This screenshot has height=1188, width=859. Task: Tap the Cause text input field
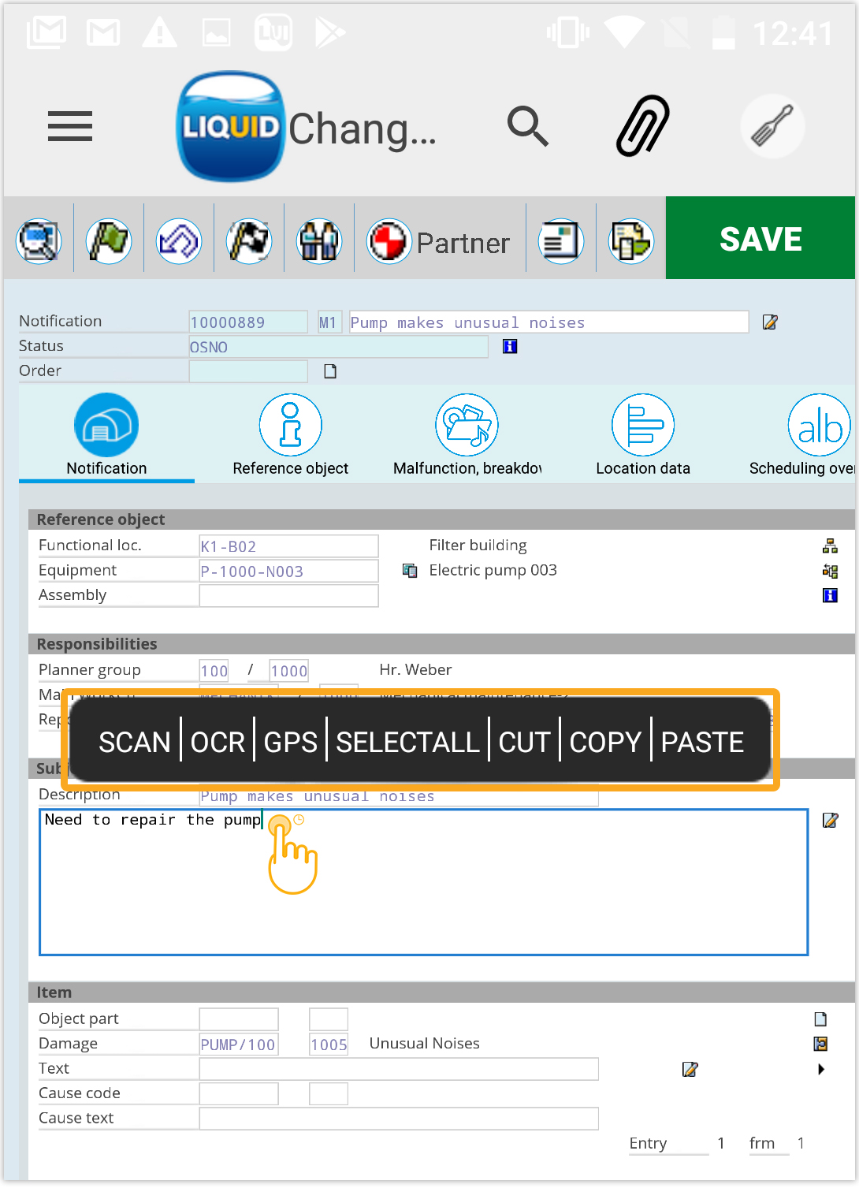[x=399, y=1119]
